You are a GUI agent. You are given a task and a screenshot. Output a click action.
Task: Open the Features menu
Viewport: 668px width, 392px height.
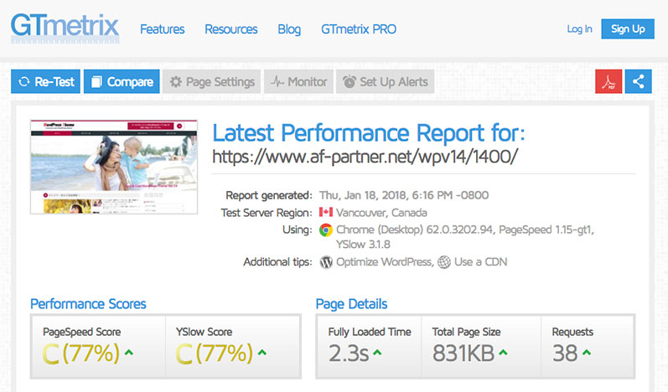click(x=163, y=29)
